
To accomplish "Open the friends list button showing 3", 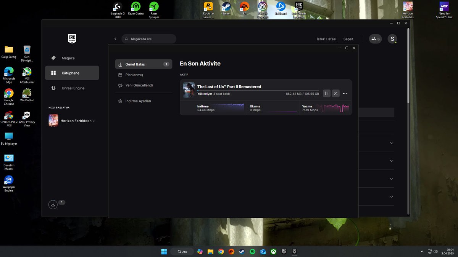I will coord(375,39).
